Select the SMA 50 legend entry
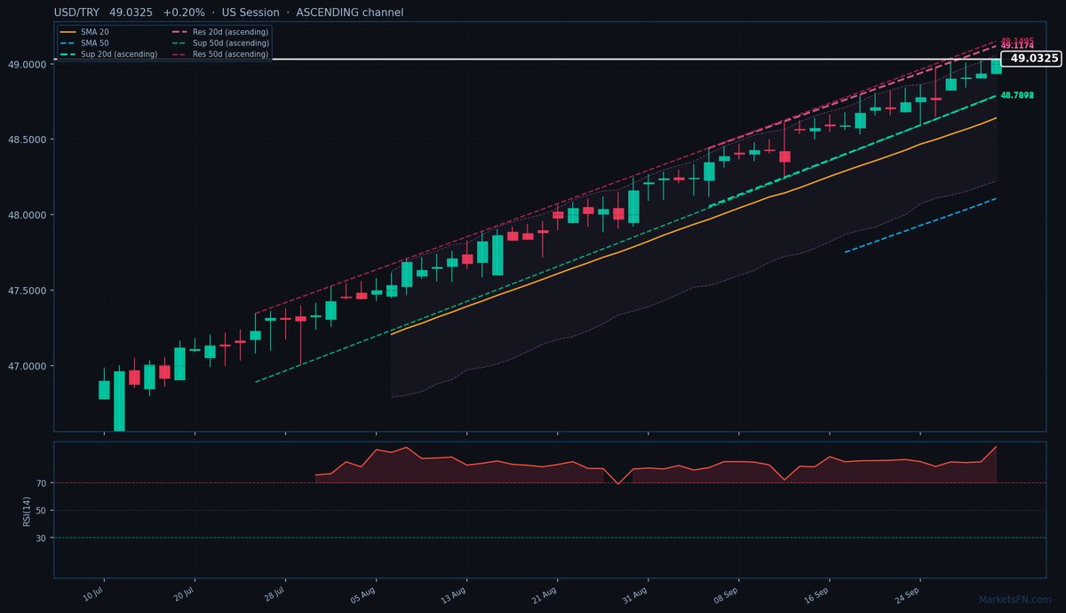1066x613 pixels. 94,43
